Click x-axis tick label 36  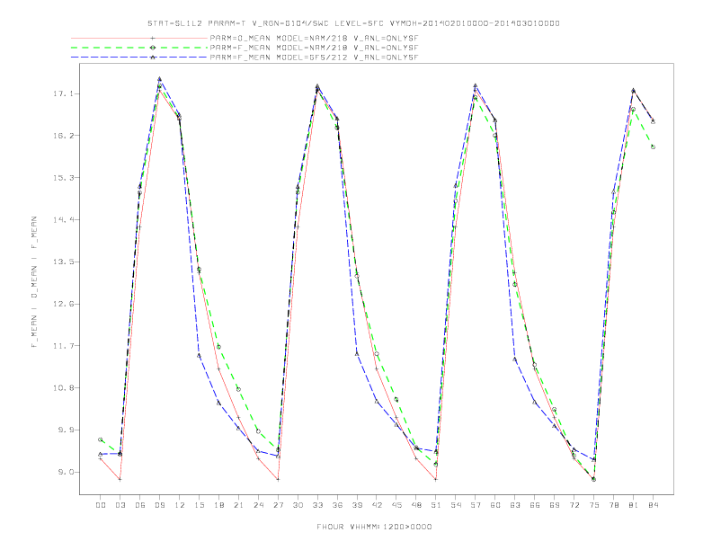click(337, 505)
